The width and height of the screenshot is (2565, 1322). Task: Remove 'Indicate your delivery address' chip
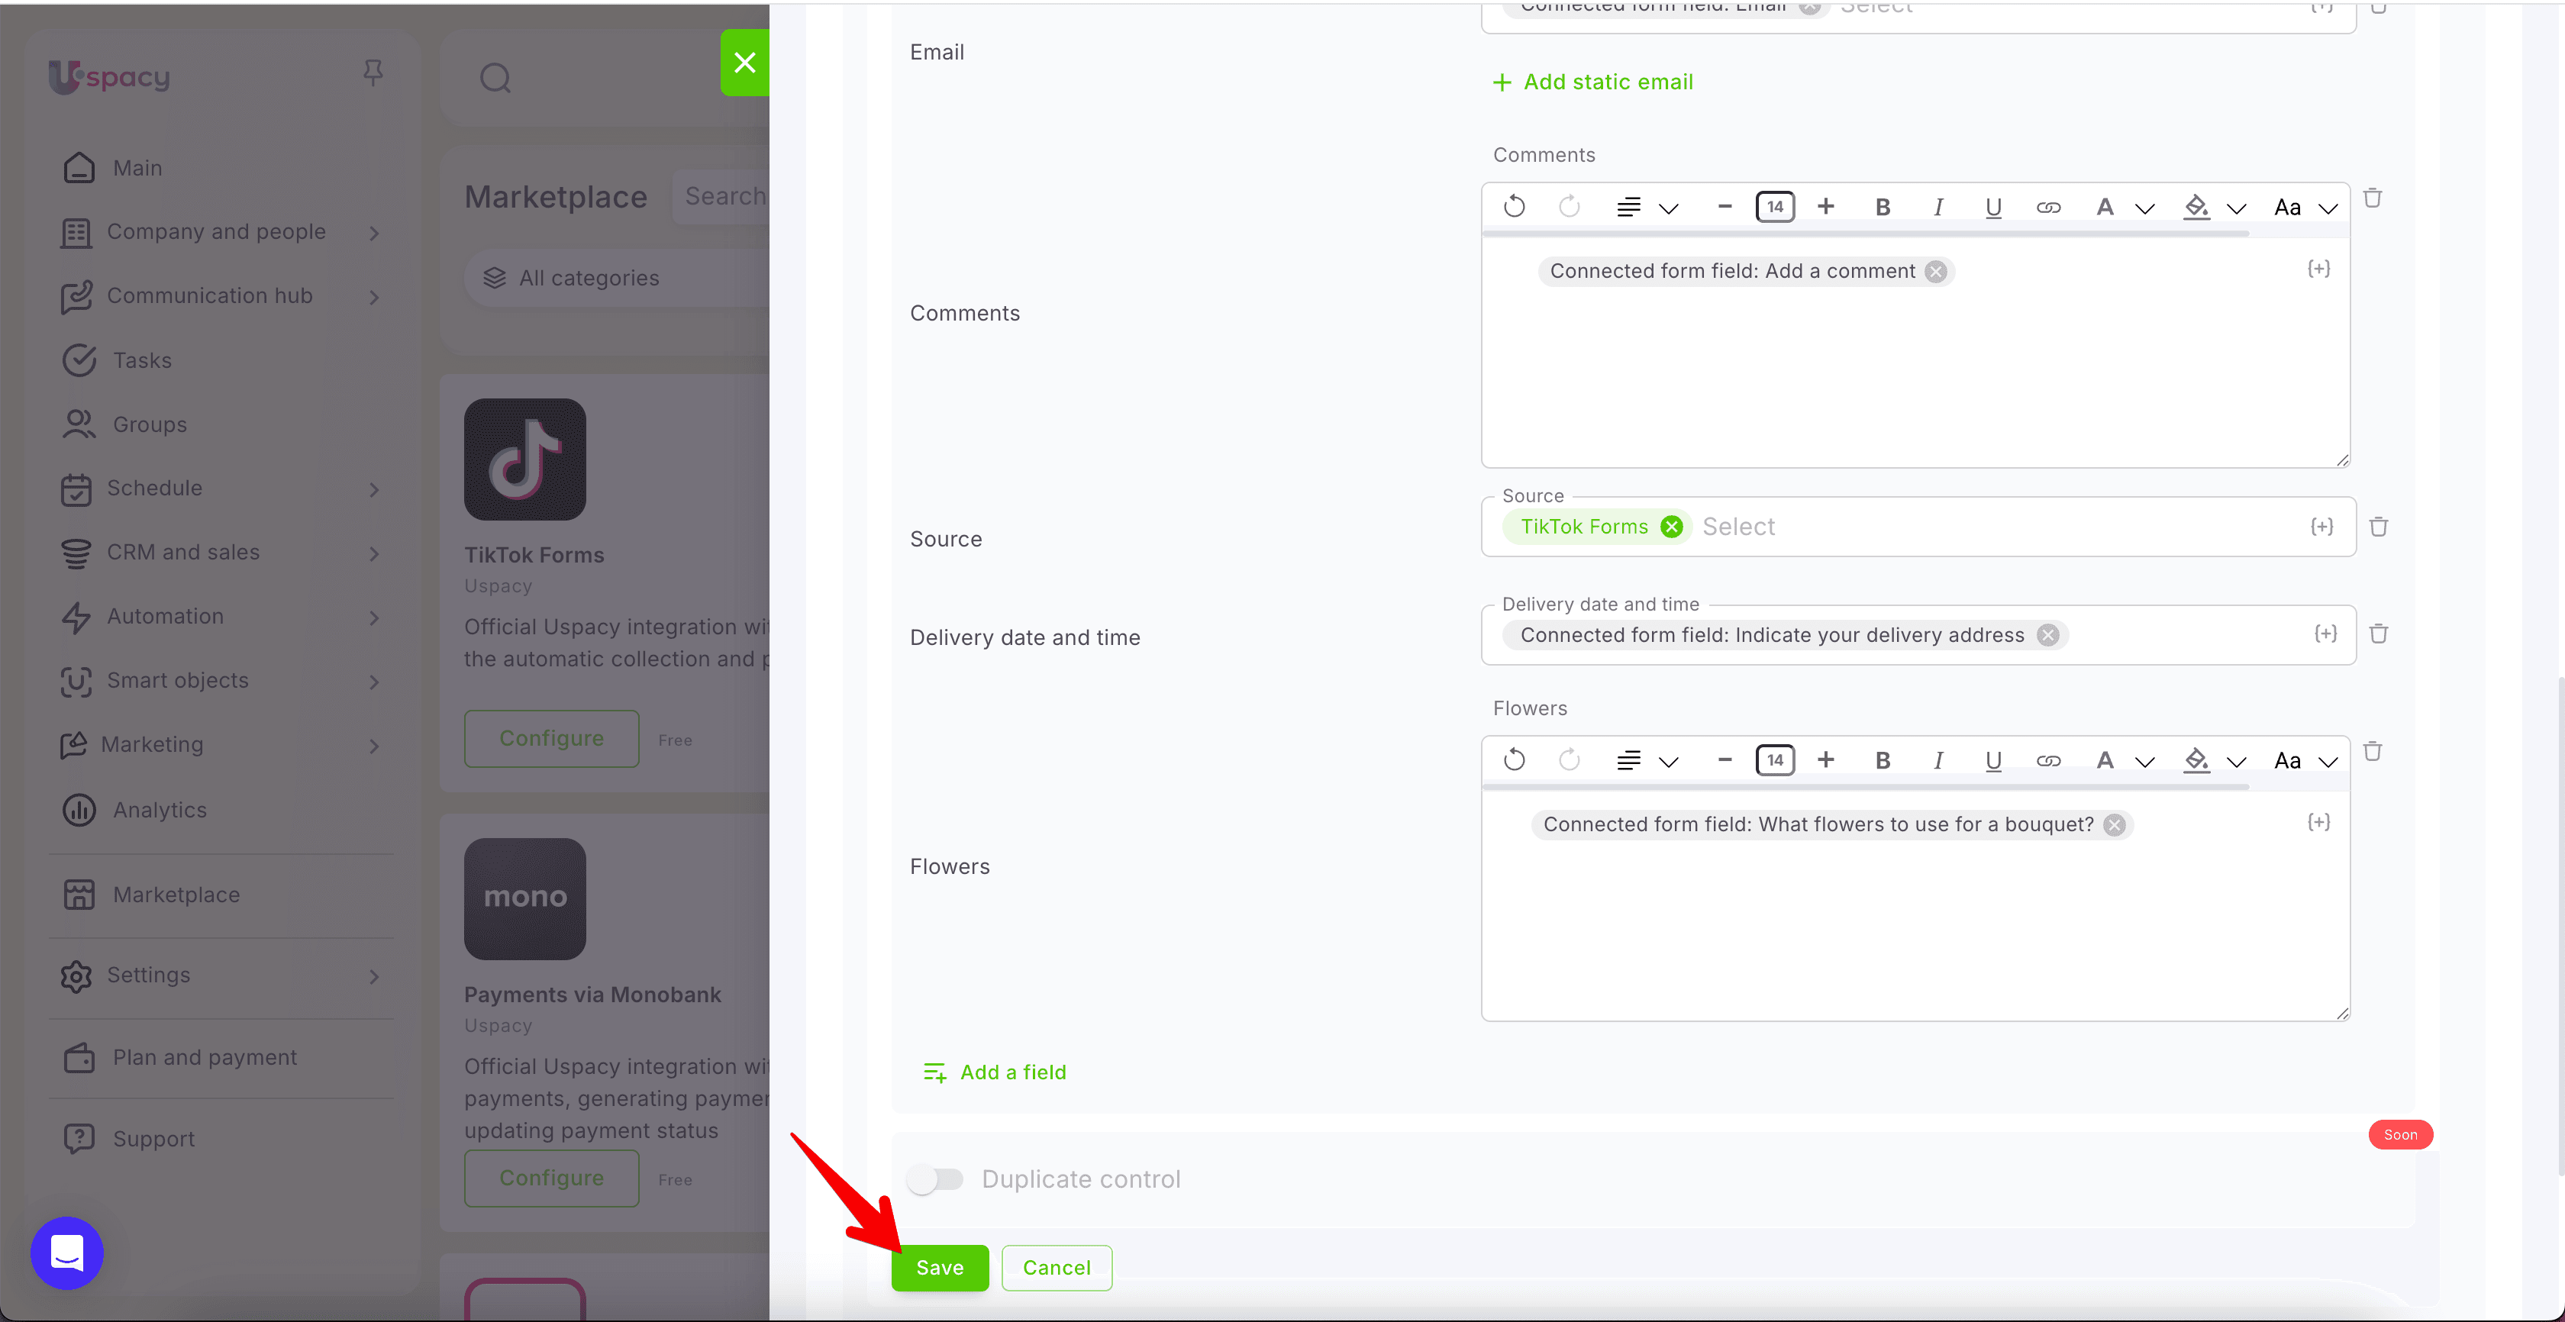2047,635
